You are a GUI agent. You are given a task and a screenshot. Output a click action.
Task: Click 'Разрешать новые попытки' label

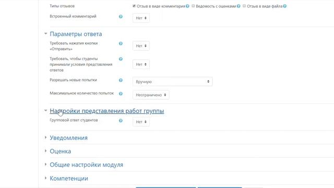pyautogui.click(x=73, y=80)
